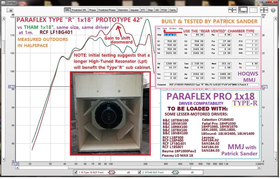Click the red 1/12 smoothing indicator
280x179 pixels.
(x=112, y=173)
